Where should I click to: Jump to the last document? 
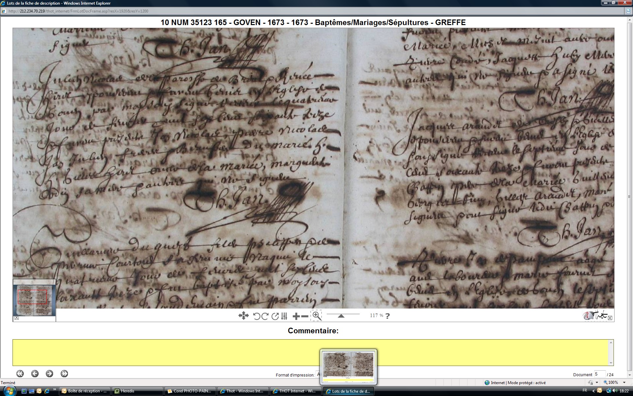(x=64, y=374)
